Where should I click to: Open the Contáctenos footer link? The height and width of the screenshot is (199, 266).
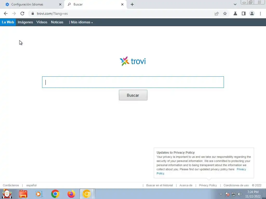click(11, 185)
